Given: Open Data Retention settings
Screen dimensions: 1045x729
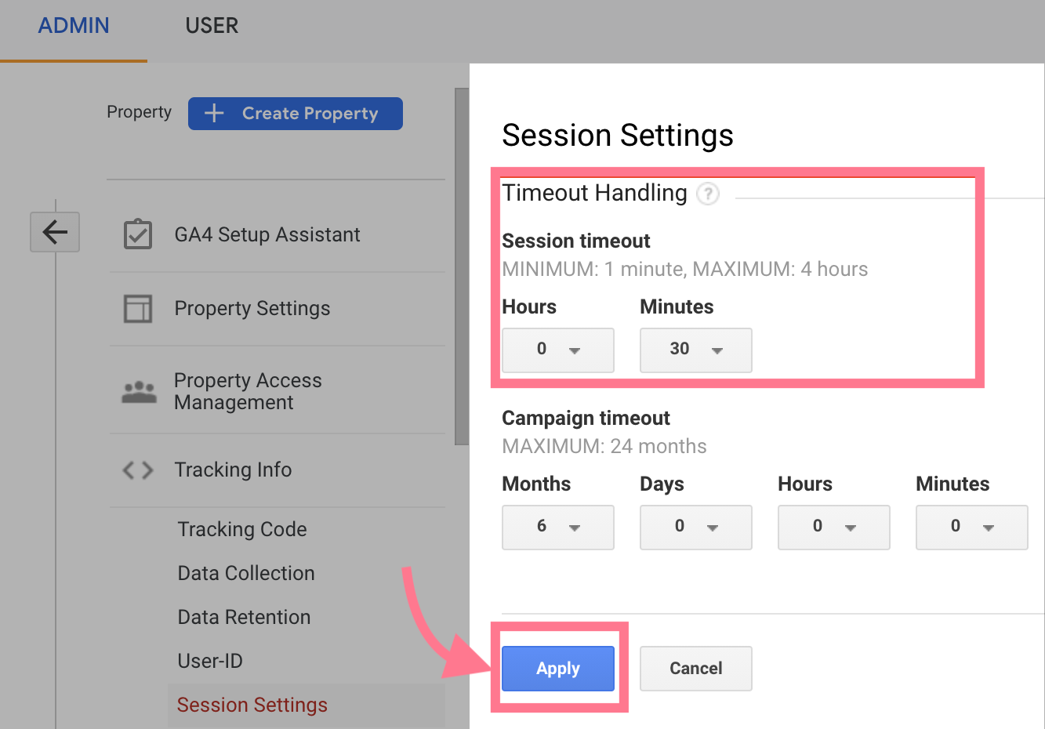Looking at the screenshot, I should (x=243, y=617).
